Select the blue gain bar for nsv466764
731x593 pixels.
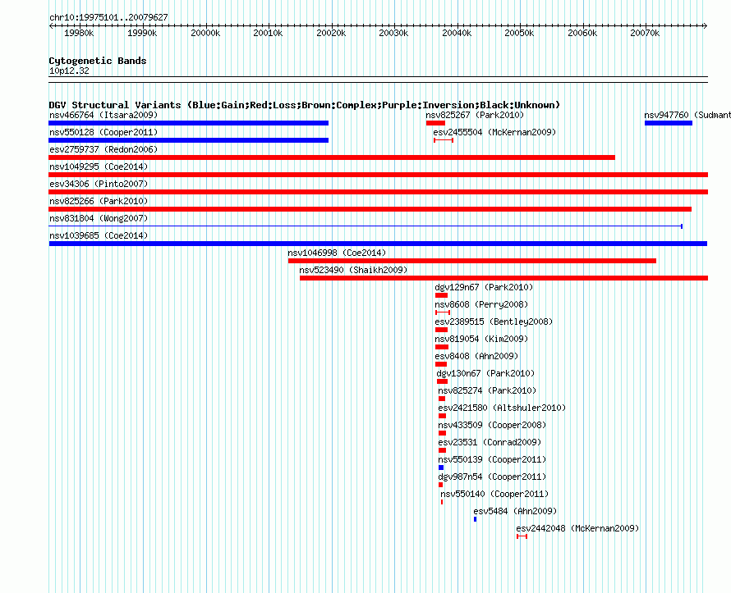(x=188, y=123)
